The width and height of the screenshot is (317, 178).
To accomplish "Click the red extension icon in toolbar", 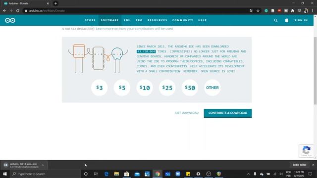I will (x=279, y=11).
